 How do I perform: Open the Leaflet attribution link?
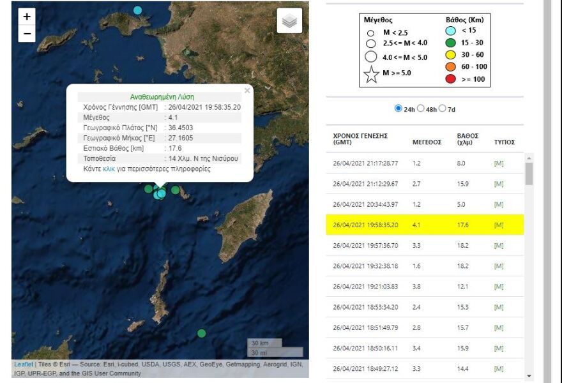(x=23, y=363)
